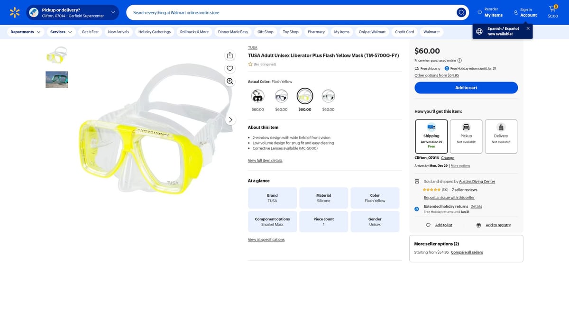Open image zoom with magnifier icon
Viewport: 569px width, 320px height.
229,81
